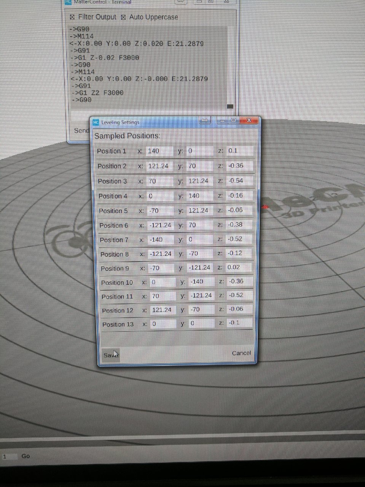Viewport: 365px width, 487px height.
Task: Close the Leveling Settings window
Action: 249,120
